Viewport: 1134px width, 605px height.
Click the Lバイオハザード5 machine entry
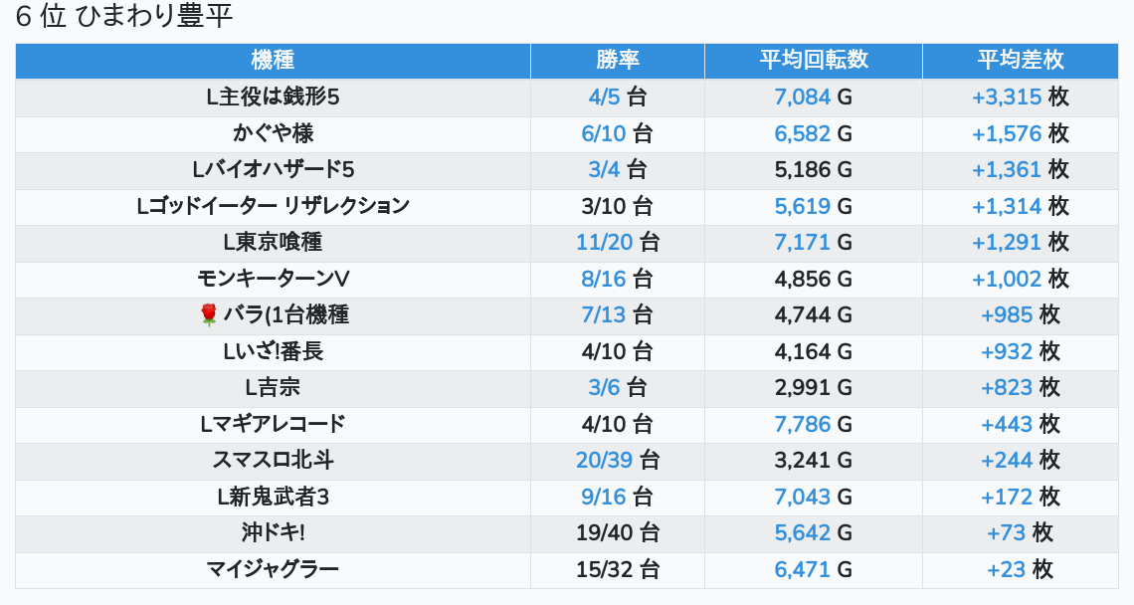coord(273,169)
